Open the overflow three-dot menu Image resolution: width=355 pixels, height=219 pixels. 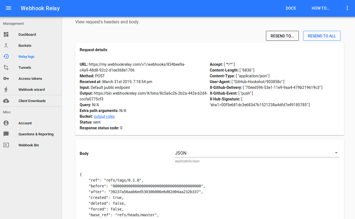(x=347, y=8)
